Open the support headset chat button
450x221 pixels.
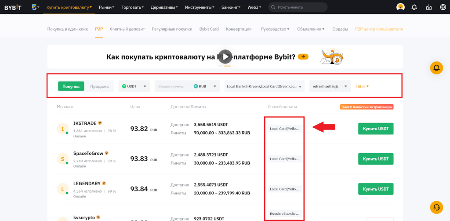tap(436, 207)
